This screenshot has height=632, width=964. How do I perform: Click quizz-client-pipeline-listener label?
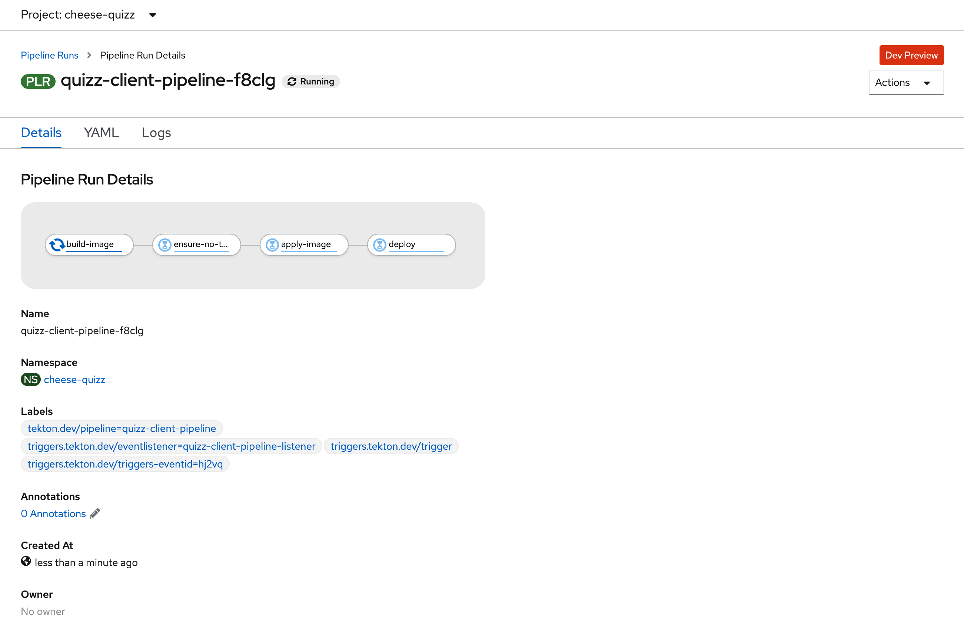pos(172,446)
